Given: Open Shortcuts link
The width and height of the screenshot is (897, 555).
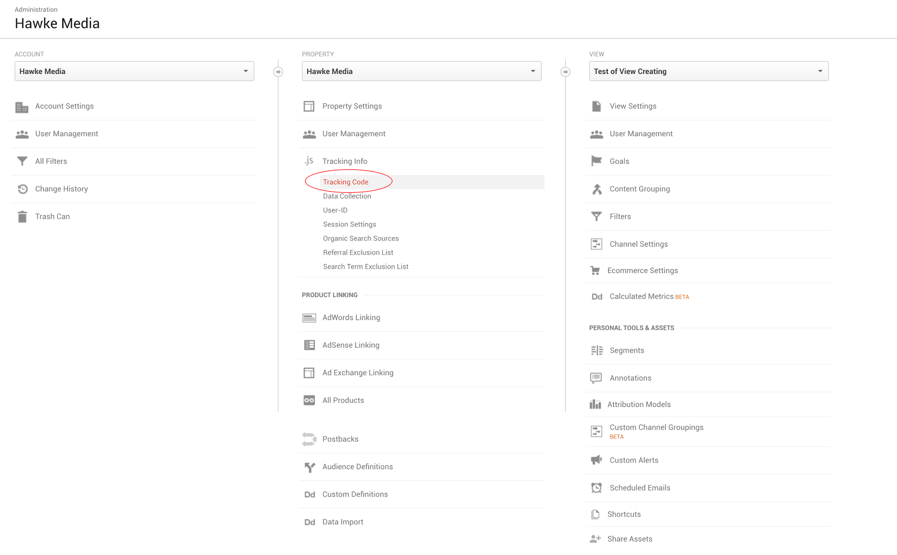Looking at the screenshot, I should pyautogui.click(x=624, y=515).
